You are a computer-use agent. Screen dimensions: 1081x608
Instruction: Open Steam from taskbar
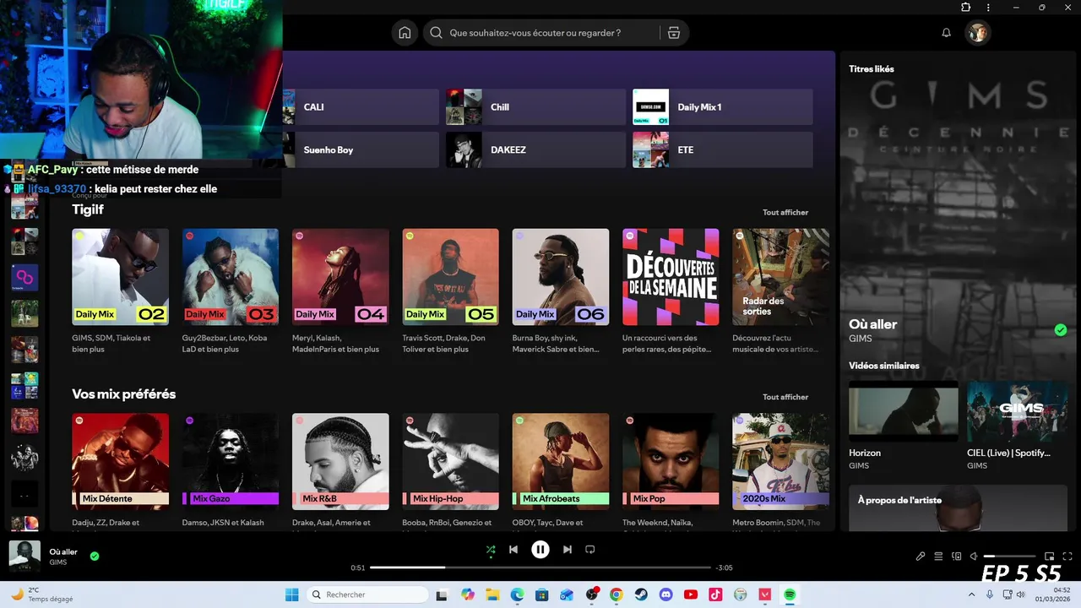(x=641, y=594)
